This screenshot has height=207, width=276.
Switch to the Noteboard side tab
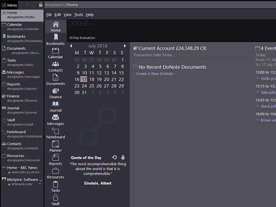[22, 134]
